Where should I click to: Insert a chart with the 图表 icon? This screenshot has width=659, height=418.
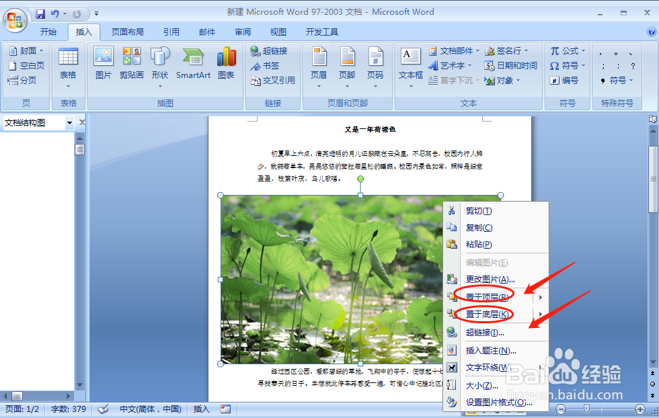[225, 64]
